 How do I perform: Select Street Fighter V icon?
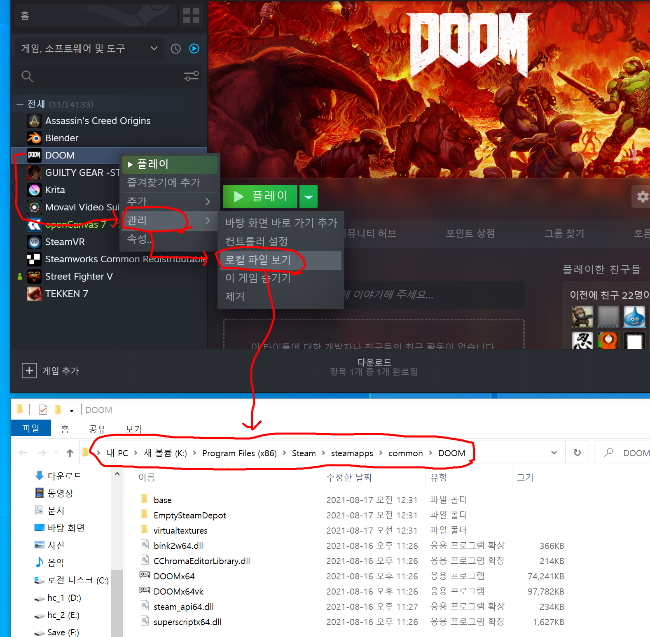(34, 276)
